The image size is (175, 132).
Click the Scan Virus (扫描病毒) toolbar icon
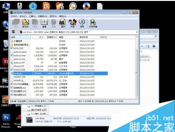[93, 23]
